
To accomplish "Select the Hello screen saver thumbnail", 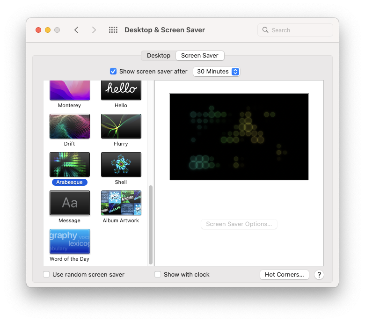I will [x=121, y=90].
